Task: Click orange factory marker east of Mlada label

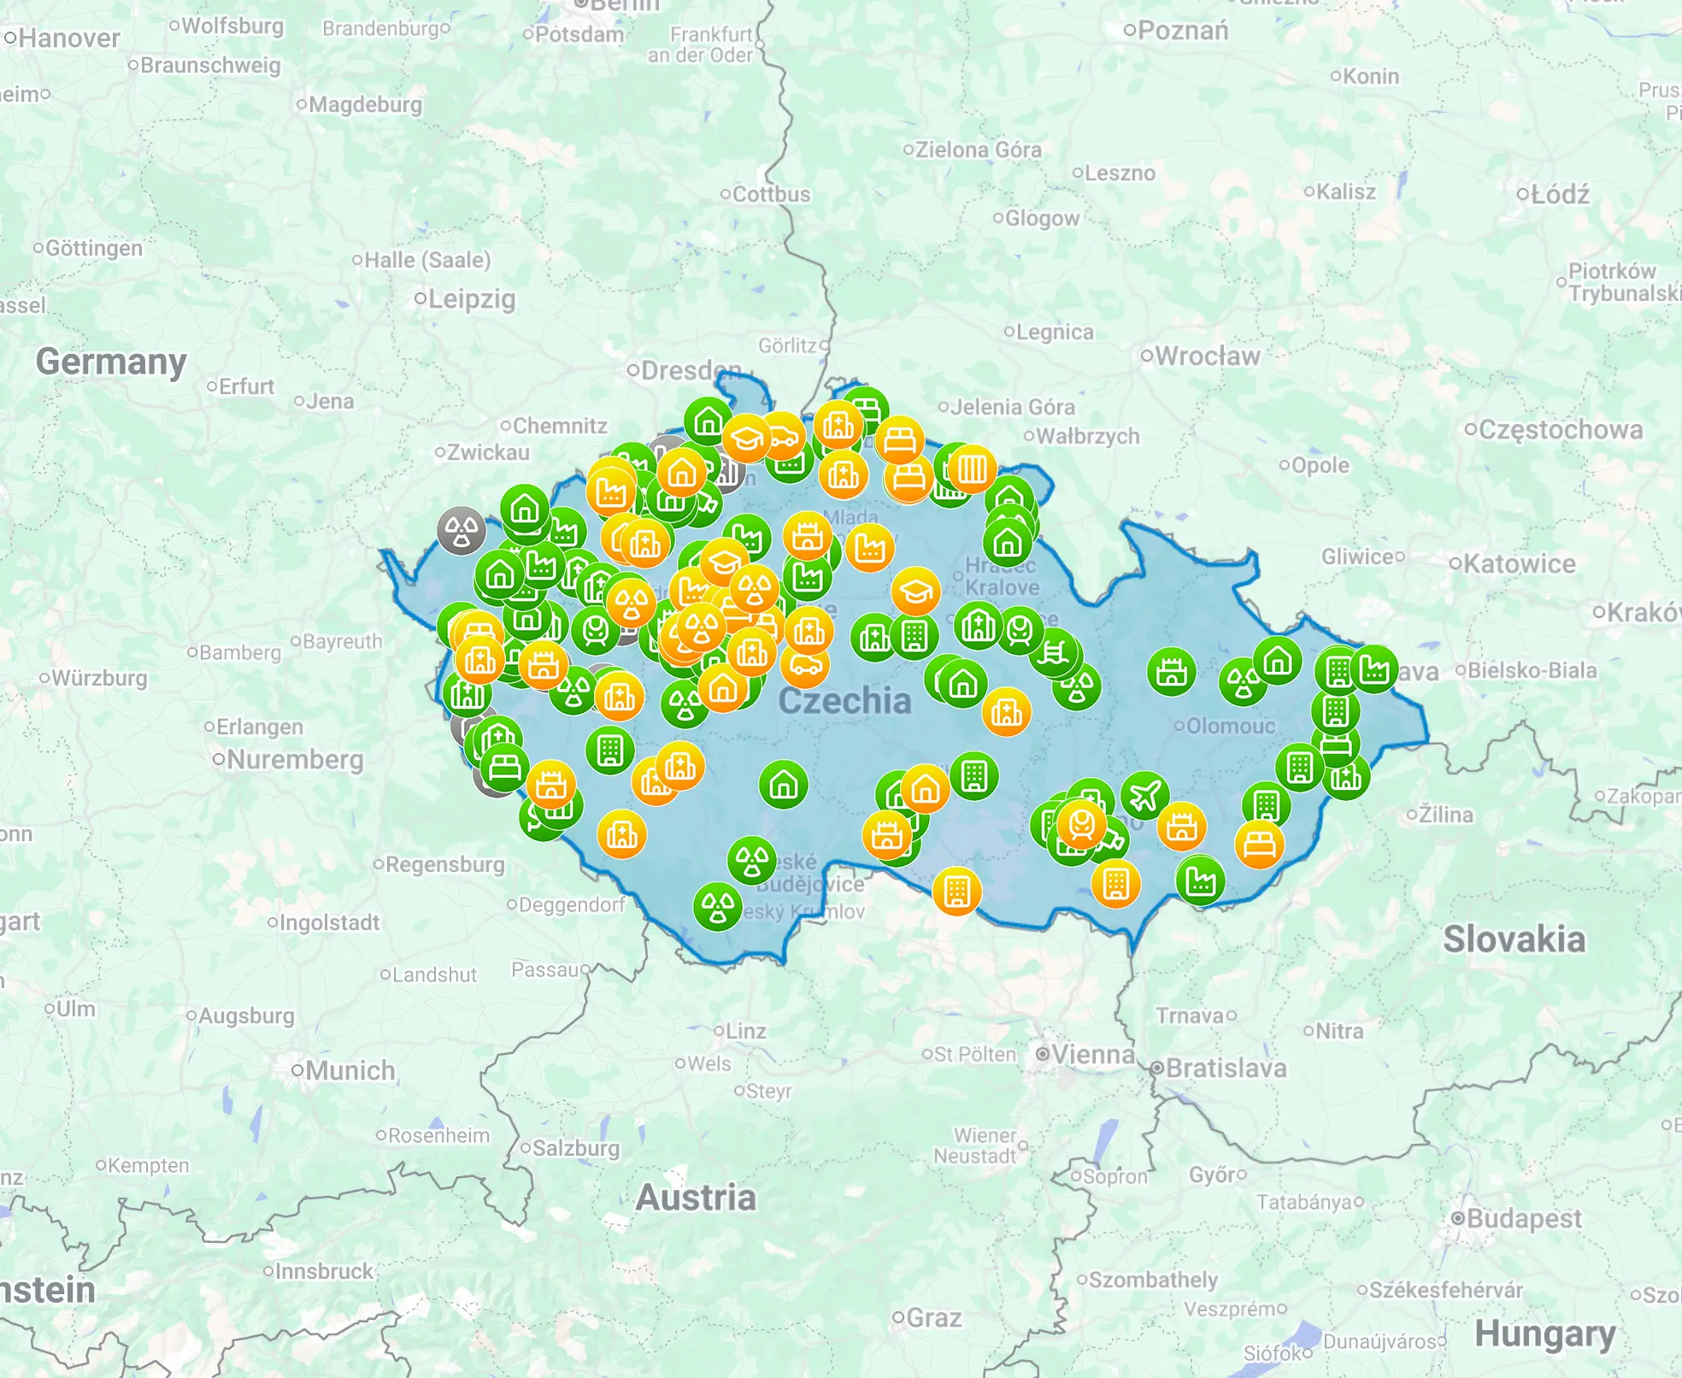Action: pyautogui.click(x=870, y=547)
